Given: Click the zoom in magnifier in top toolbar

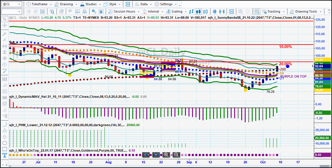Looking at the screenshot, I should [241, 11].
